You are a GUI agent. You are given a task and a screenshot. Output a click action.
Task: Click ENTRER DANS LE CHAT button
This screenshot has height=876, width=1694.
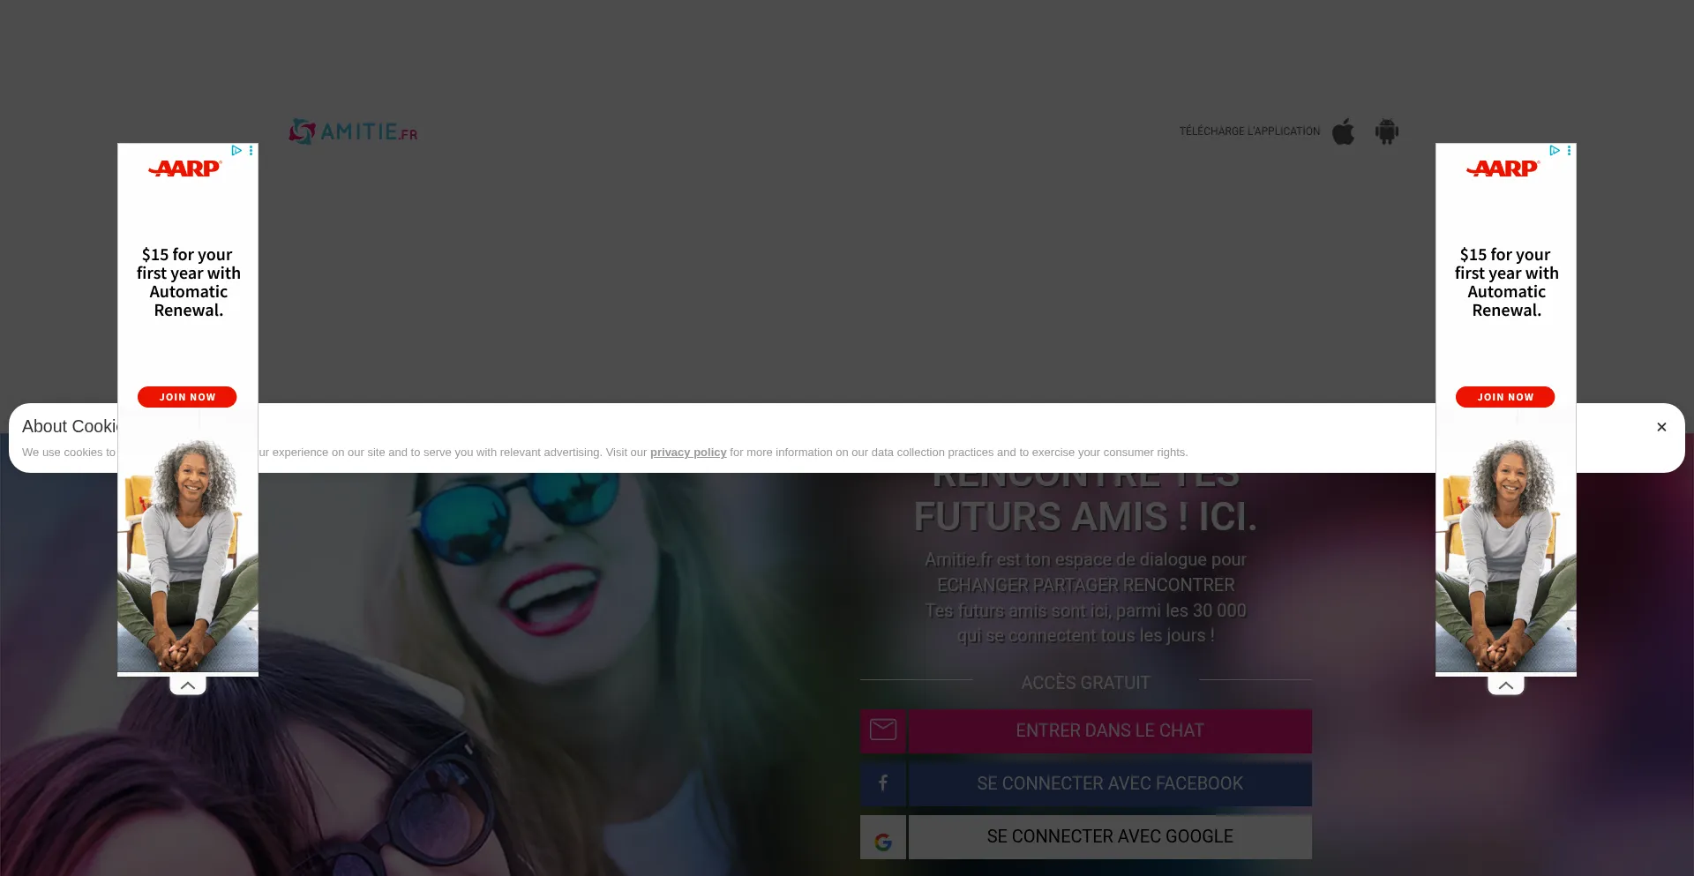(1110, 730)
